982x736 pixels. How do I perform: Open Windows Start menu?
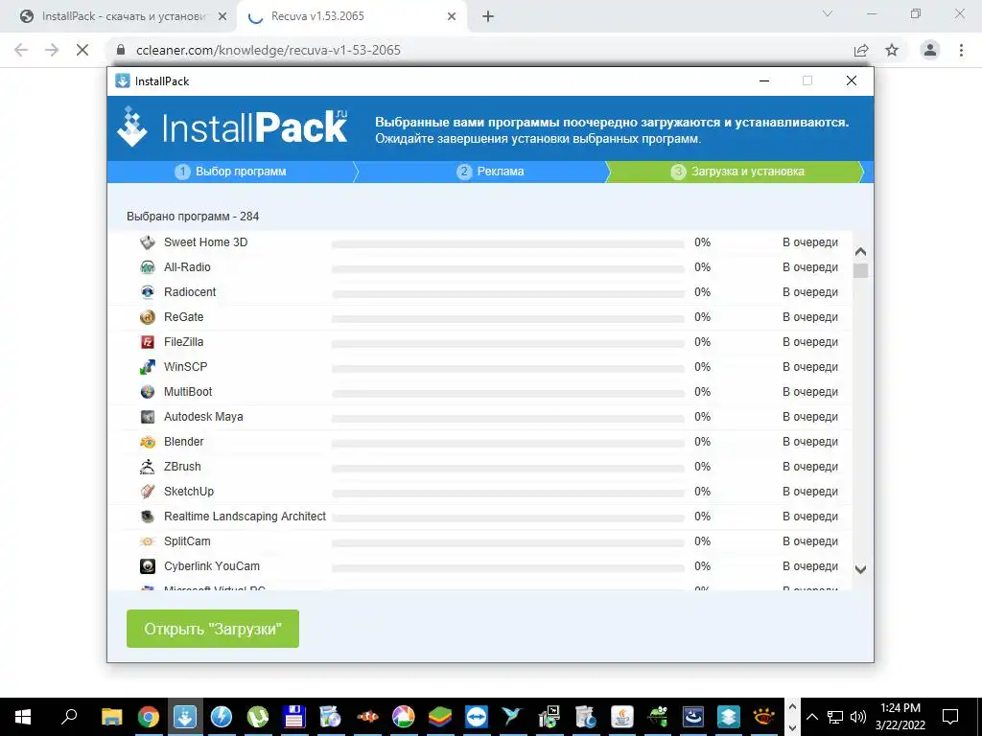pyautogui.click(x=23, y=717)
